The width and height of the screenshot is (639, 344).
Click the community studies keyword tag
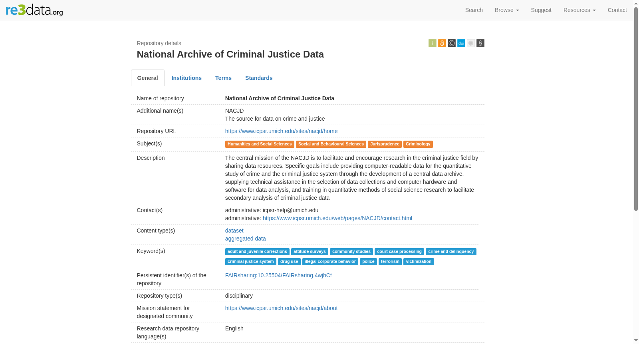pyautogui.click(x=351, y=252)
